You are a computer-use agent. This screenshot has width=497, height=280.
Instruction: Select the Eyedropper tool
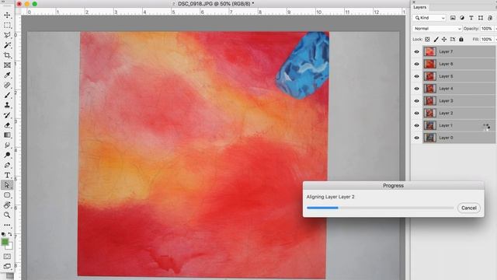coord(7,75)
